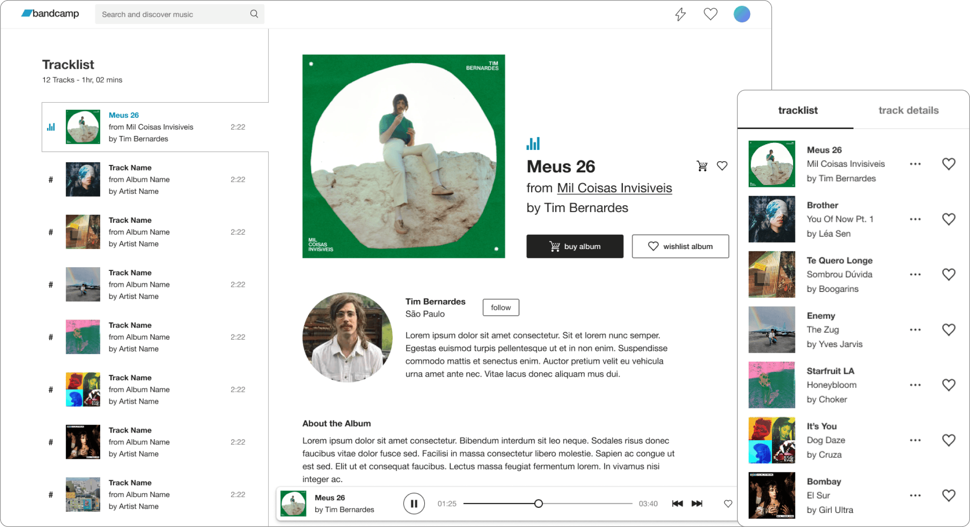Expand the options menu for Starfruit LA
The height and width of the screenshot is (527, 970).
click(x=915, y=385)
